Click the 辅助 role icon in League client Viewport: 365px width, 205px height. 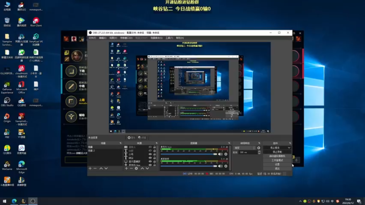[71, 117]
